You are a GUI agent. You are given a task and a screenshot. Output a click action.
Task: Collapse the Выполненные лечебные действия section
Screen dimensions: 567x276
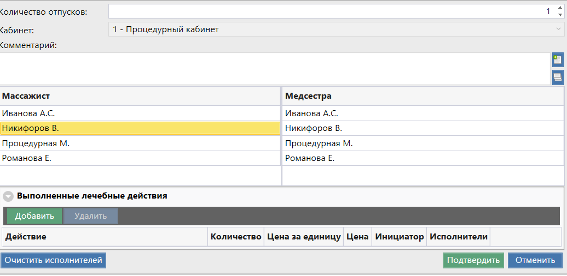(x=8, y=196)
